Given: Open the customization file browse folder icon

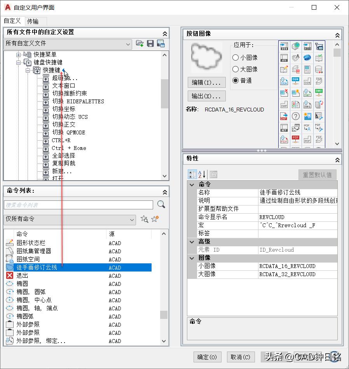Looking at the screenshot, I should pyautogui.click(x=140, y=44).
